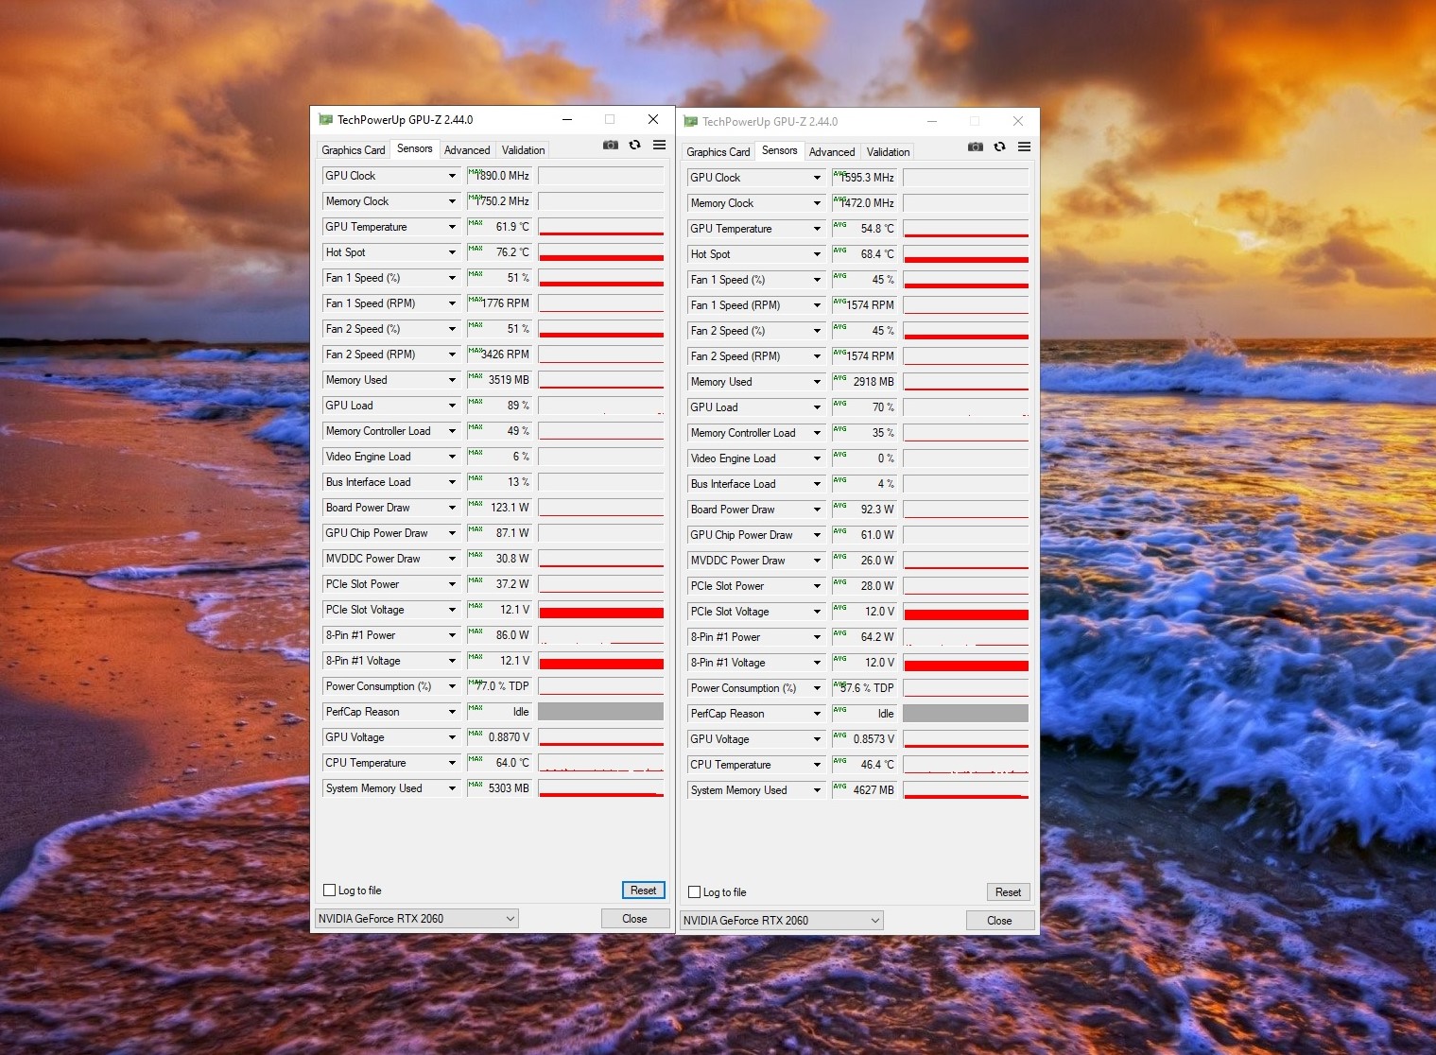Expand PCIe Slot Voltage dropdown in left window

coord(452,610)
